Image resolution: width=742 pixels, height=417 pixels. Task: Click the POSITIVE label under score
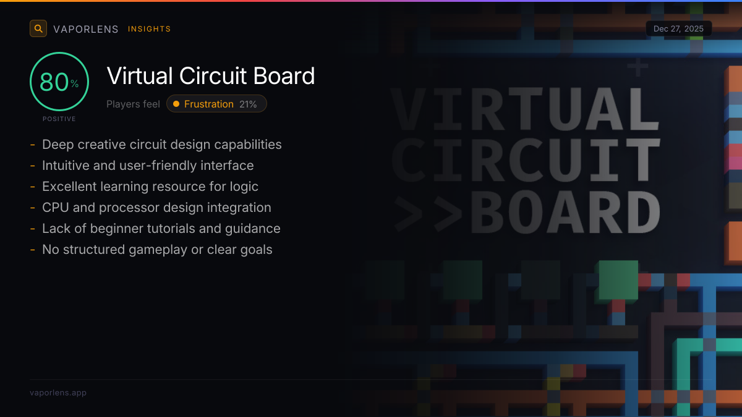tap(59, 119)
